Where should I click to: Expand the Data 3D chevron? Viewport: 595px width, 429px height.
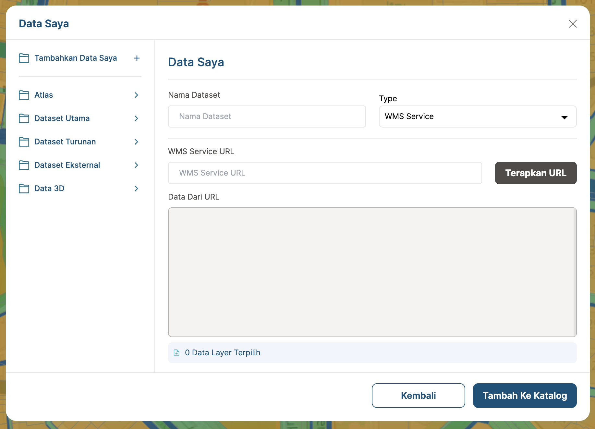click(136, 189)
